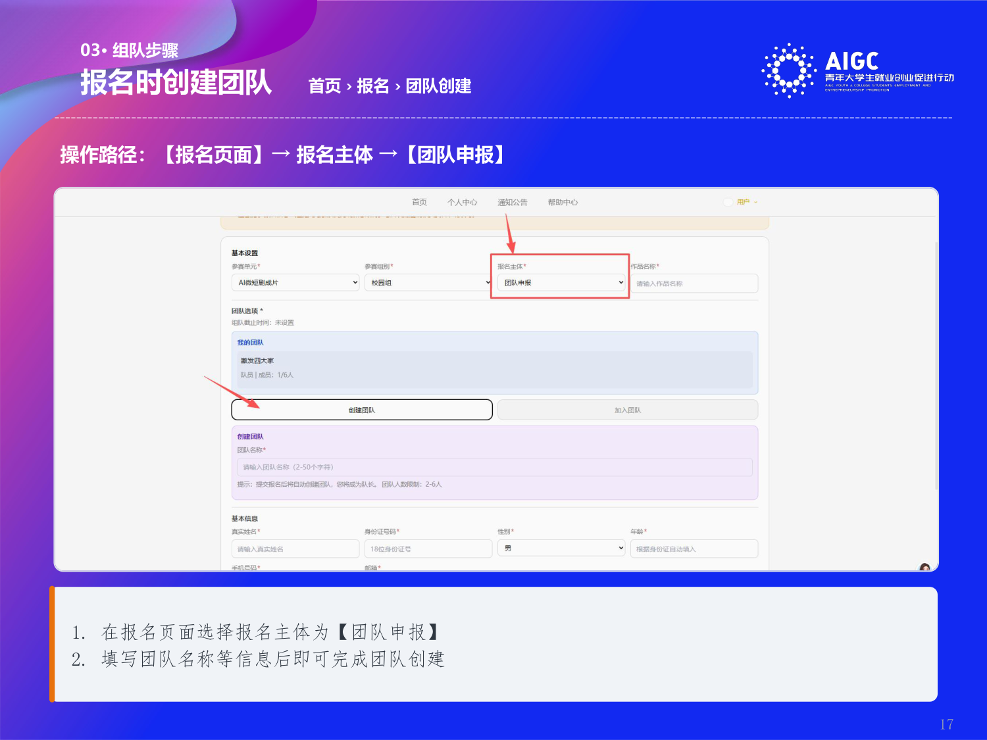Focus the 团队名称 input field

click(x=494, y=467)
